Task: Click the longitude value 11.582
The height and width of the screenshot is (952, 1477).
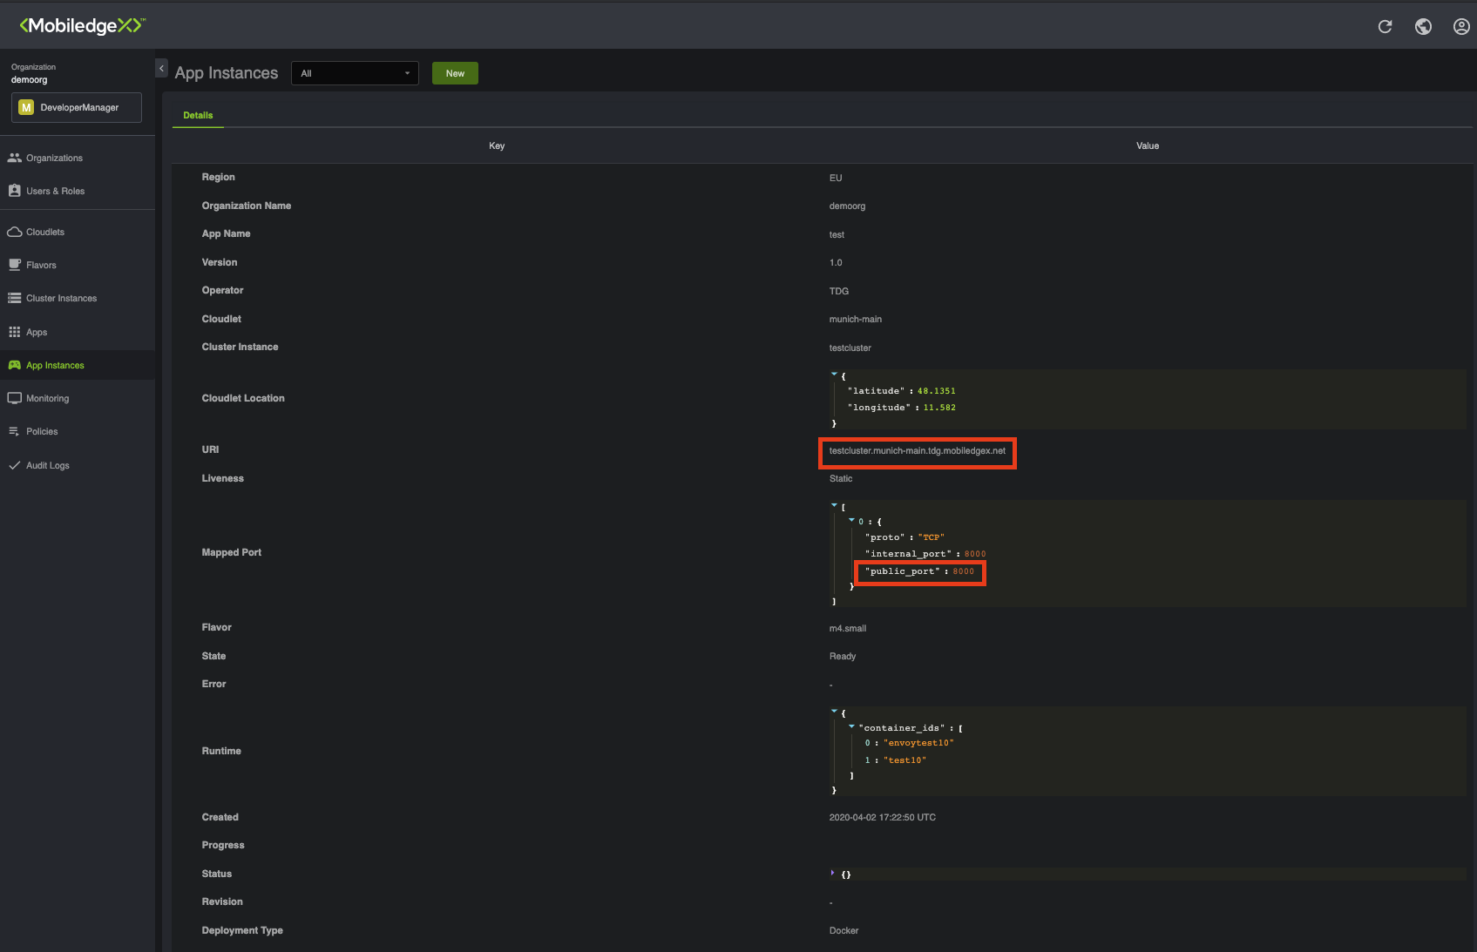Action: (x=939, y=408)
